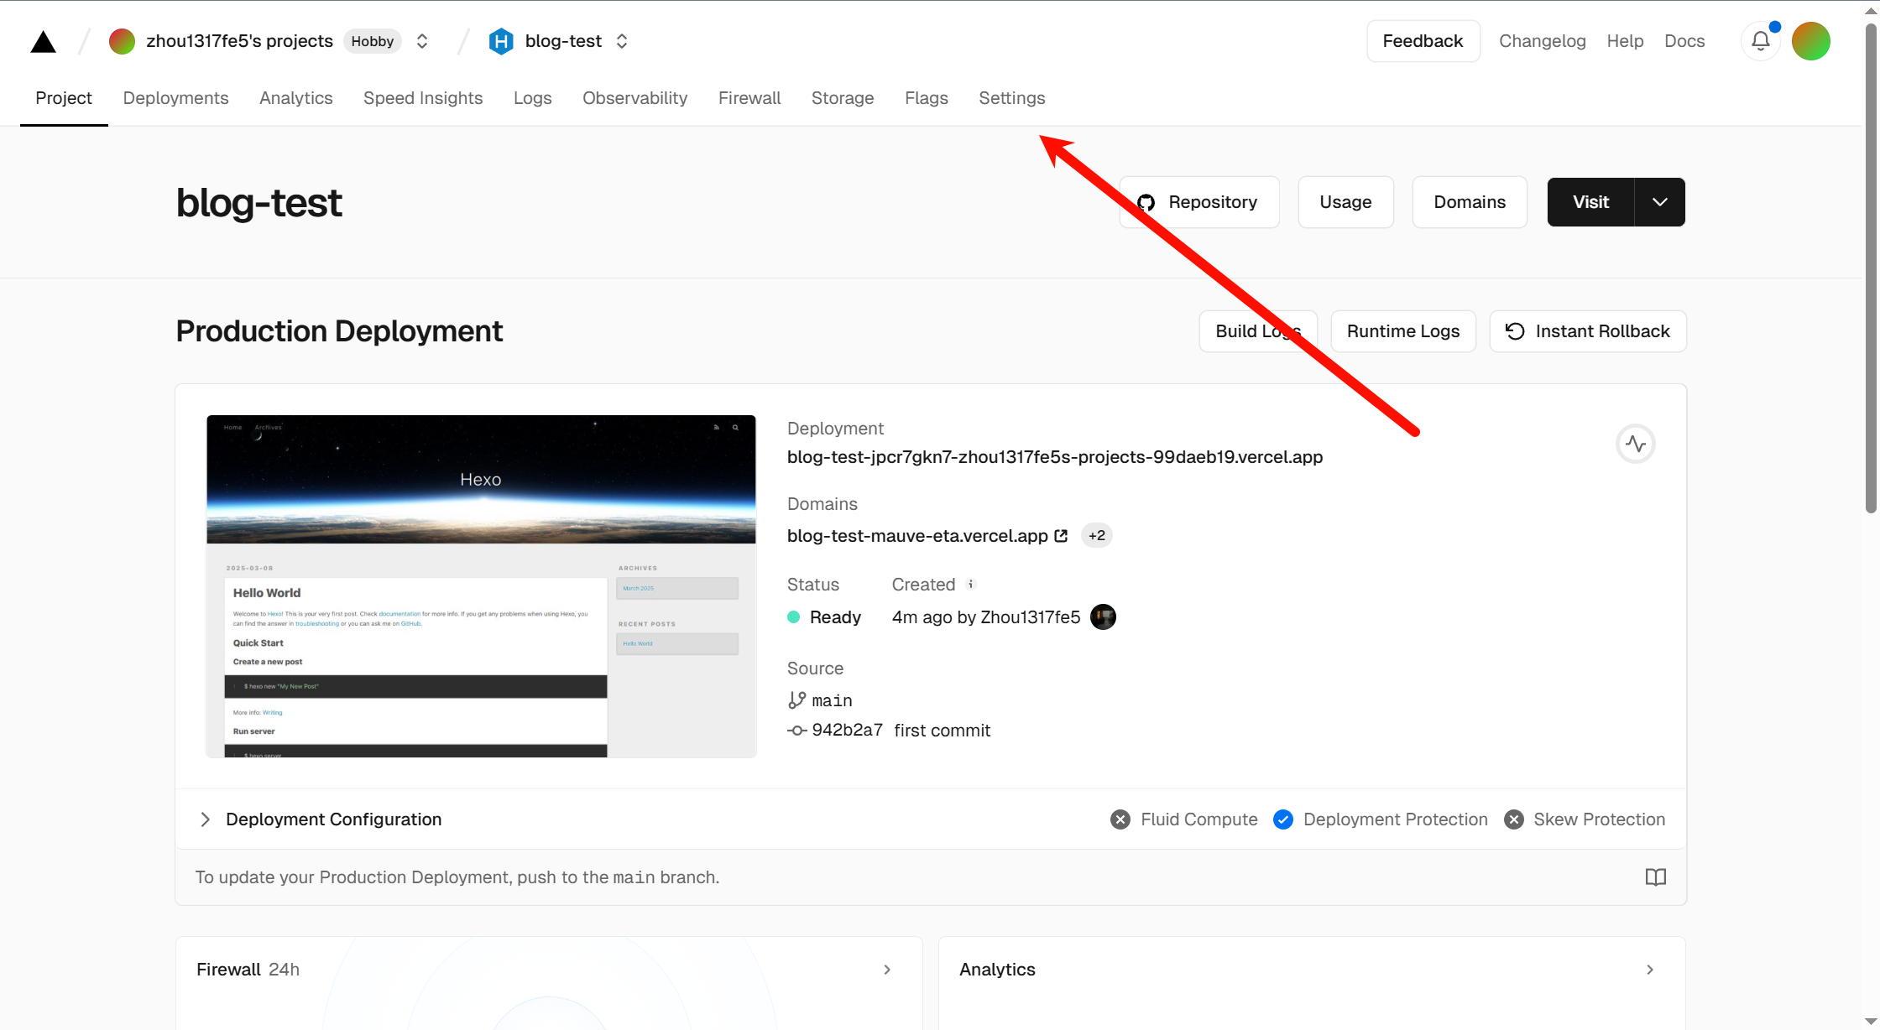Select the Project tab
Image resolution: width=1880 pixels, height=1030 pixels.
click(x=64, y=98)
